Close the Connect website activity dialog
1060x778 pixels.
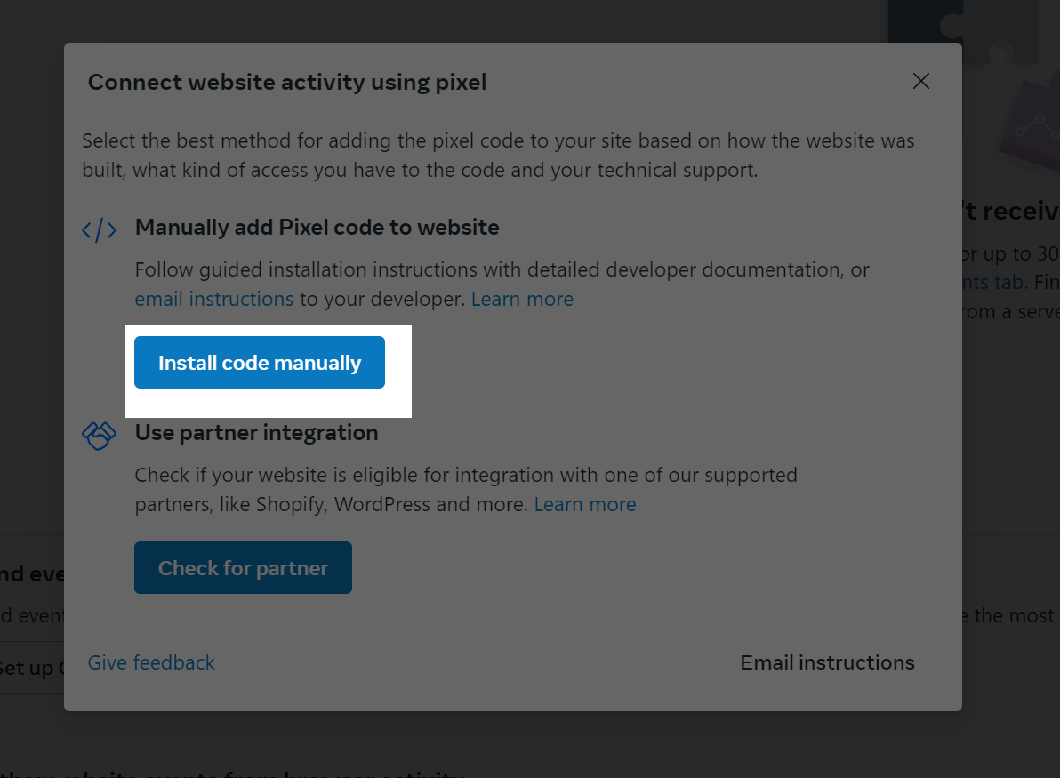pyautogui.click(x=920, y=81)
